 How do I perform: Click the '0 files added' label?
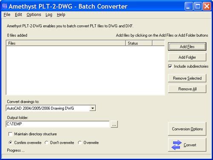coord(17,35)
